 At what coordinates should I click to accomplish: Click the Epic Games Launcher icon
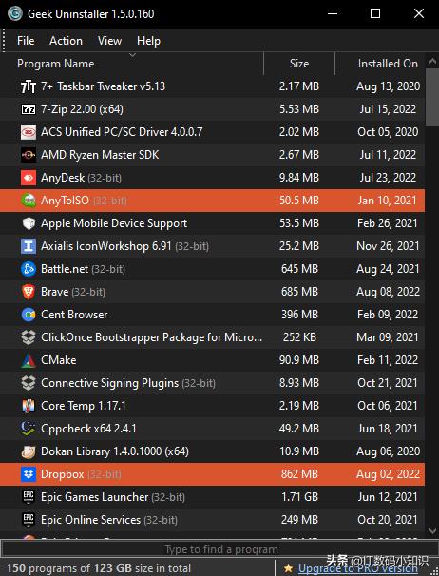click(29, 497)
